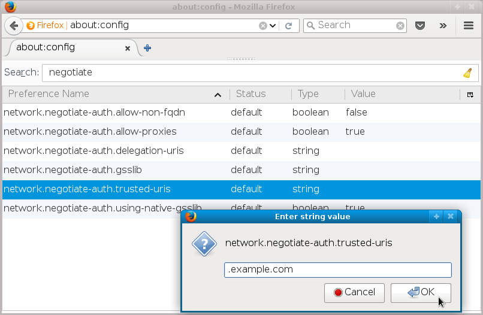Dismiss the dialog with the Cancel button
The image size is (483, 315).
[354, 293]
